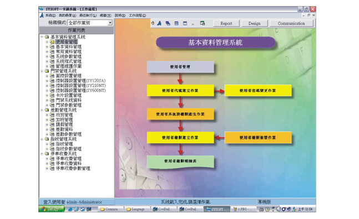Click the cascade windows toolbar icon

click(168, 23)
